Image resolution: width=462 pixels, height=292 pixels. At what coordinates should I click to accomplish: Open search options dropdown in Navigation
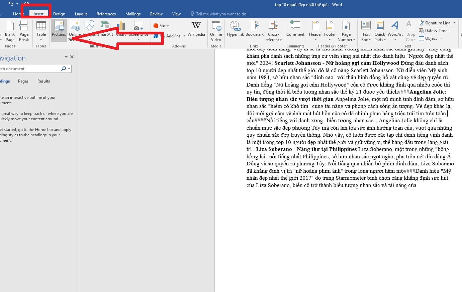click(x=69, y=69)
